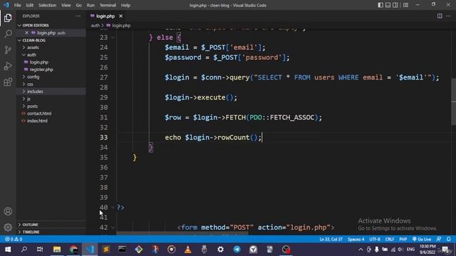Viewport: 456px width, 256px height.
Task: Expand the assets folder
Action: pos(33,48)
